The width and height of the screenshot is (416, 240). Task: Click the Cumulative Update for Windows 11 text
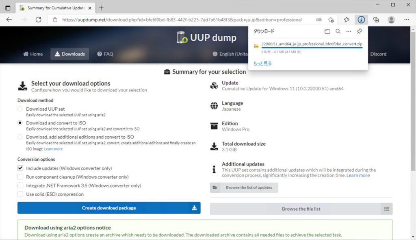pyautogui.click(x=283, y=89)
